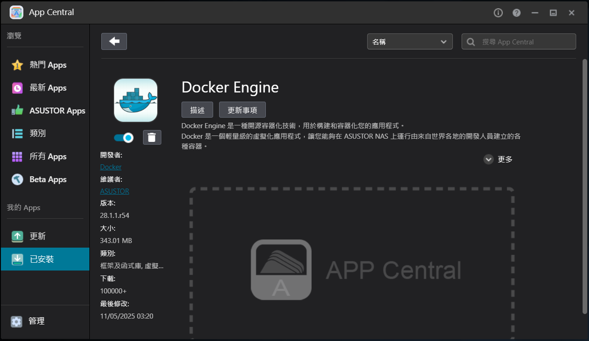This screenshot has width=589, height=341.
Task: Open the help question mark icon
Action: click(x=517, y=13)
